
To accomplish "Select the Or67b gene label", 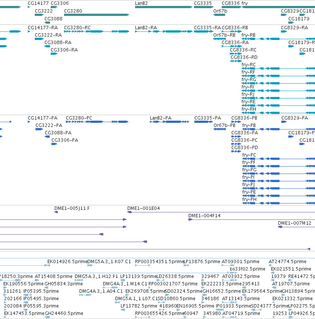I will click(x=220, y=11).
